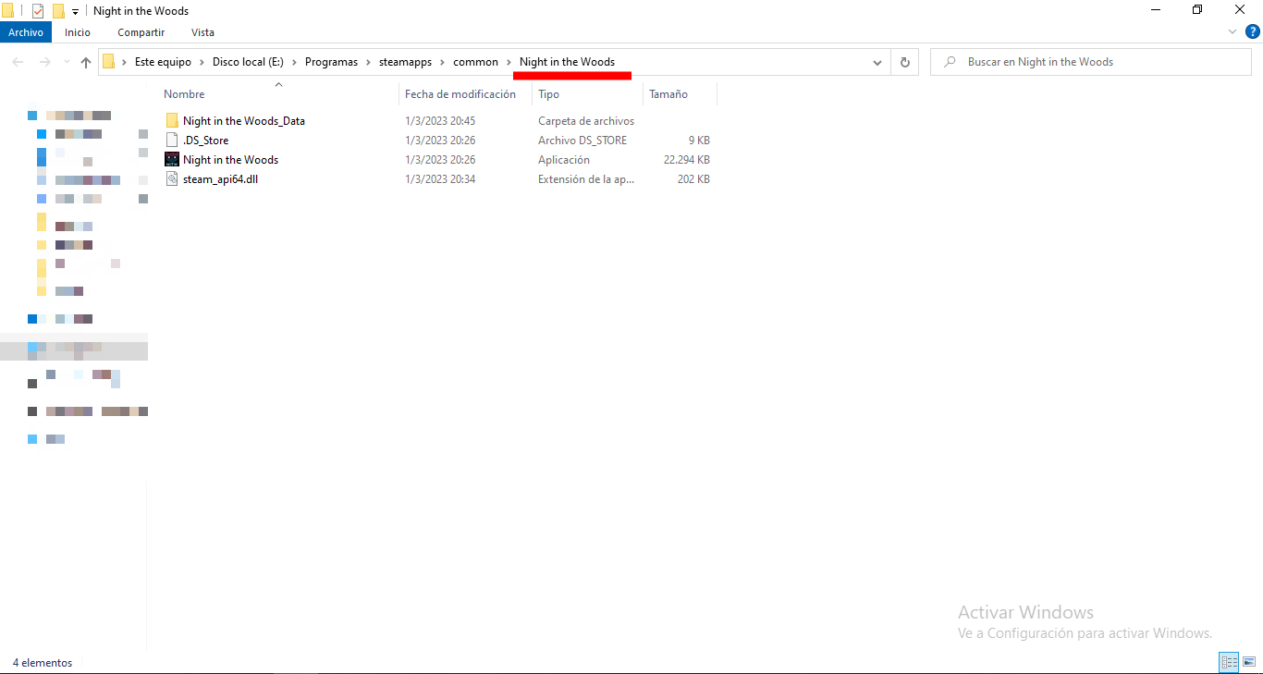This screenshot has height=674, width=1263.
Task: Click the 9 KB size value
Action: pos(699,140)
